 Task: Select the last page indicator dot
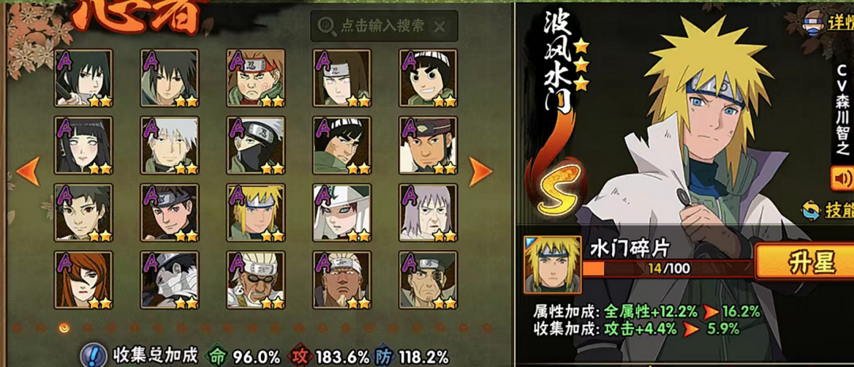pos(487,328)
